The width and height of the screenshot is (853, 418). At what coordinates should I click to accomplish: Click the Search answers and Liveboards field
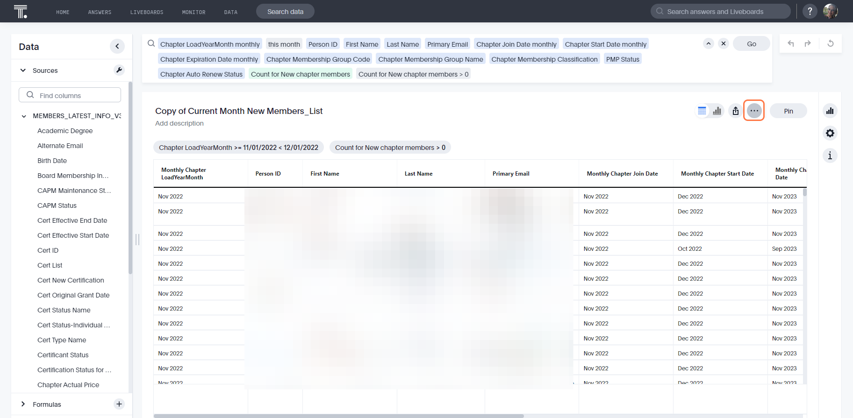click(720, 12)
